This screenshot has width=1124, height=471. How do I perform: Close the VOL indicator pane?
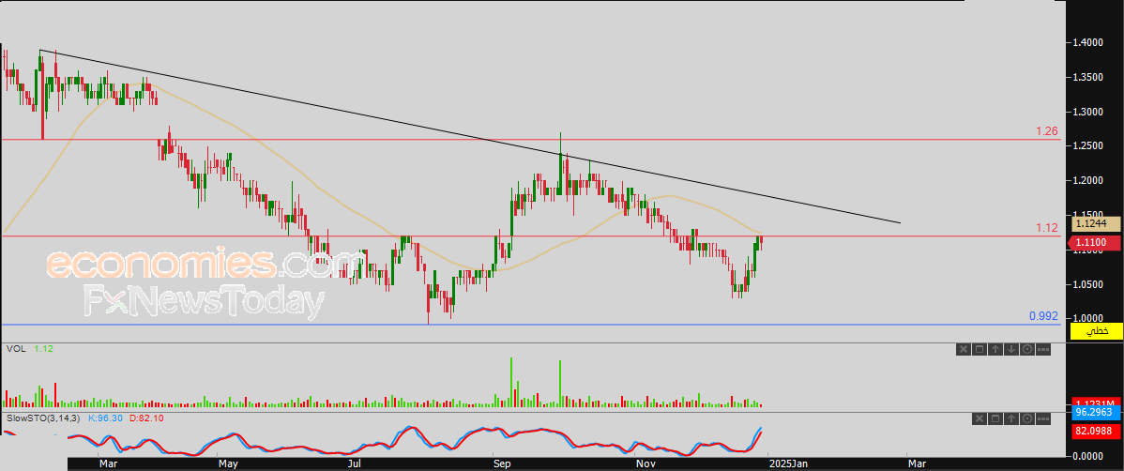tap(964, 349)
